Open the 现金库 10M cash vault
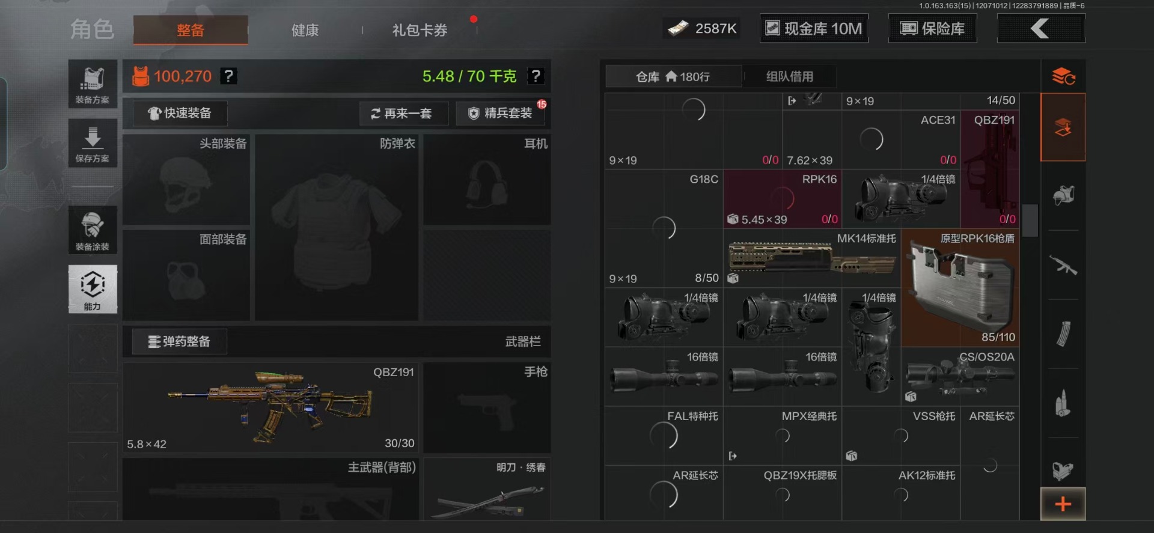 coord(814,28)
